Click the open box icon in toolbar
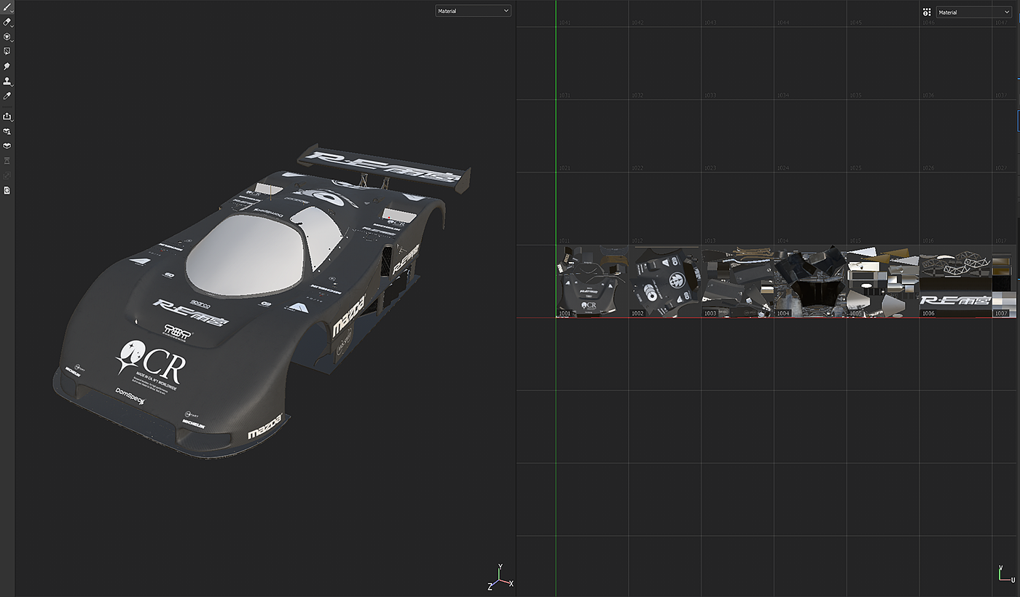 [7, 146]
